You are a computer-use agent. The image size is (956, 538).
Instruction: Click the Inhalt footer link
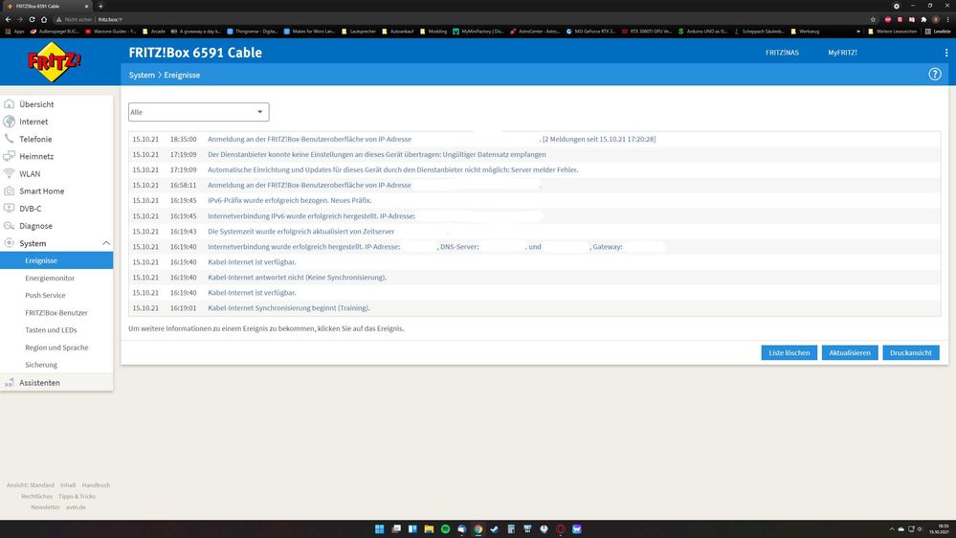coord(68,485)
